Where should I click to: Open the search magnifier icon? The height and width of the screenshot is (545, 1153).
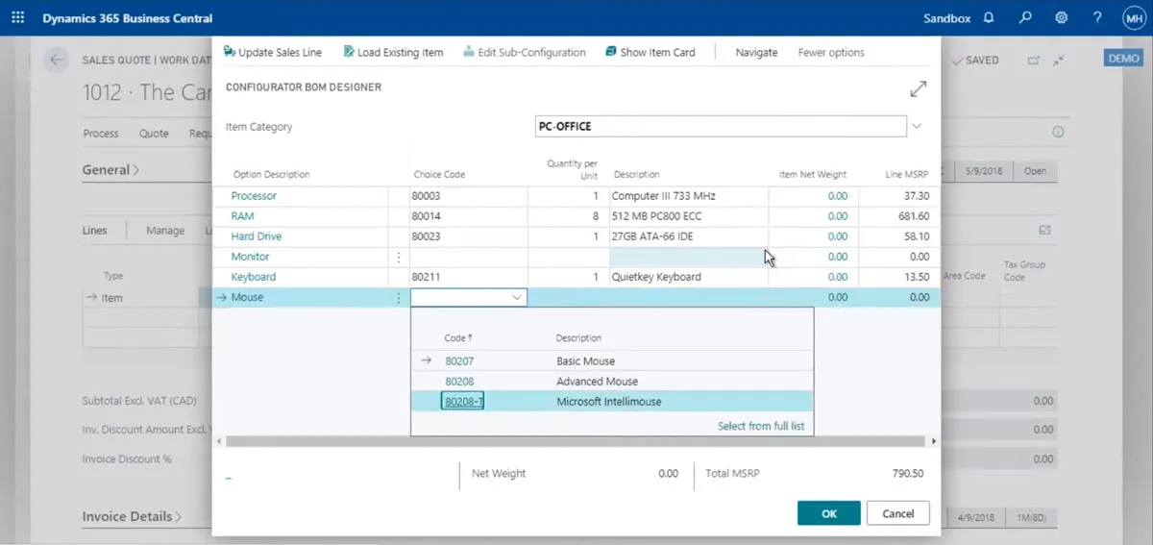point(1025,18)
